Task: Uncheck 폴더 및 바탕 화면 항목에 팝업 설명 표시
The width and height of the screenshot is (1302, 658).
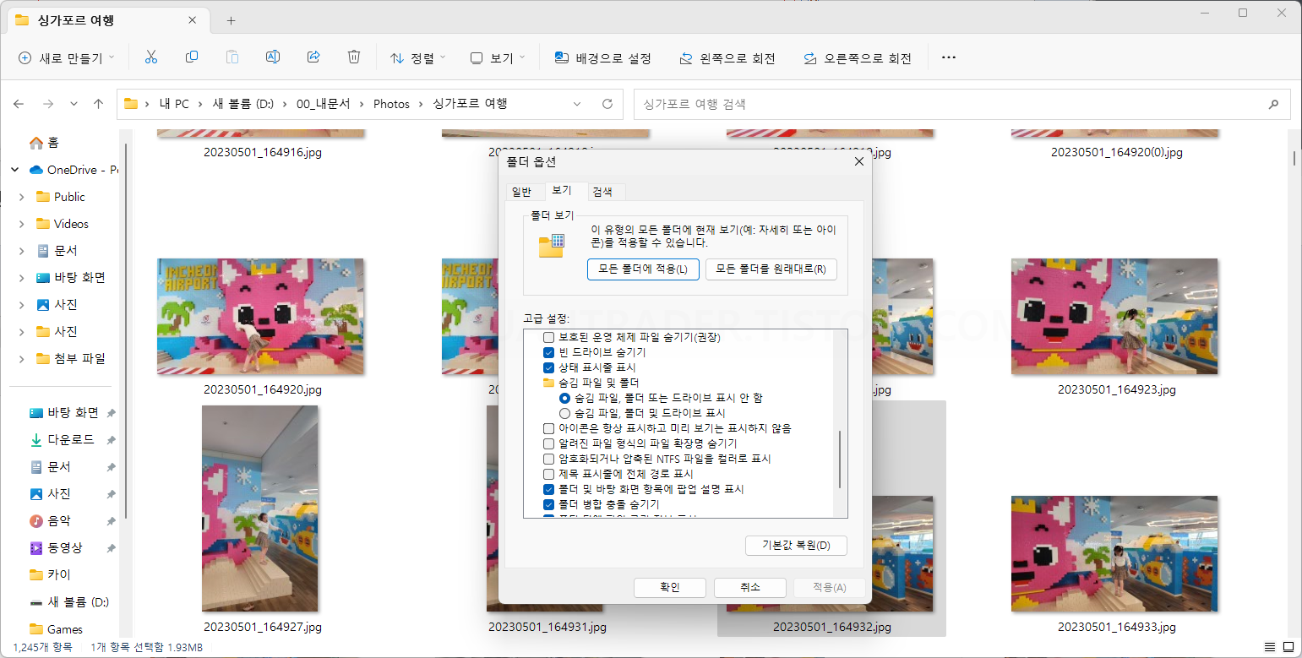Action: point(548,489)
